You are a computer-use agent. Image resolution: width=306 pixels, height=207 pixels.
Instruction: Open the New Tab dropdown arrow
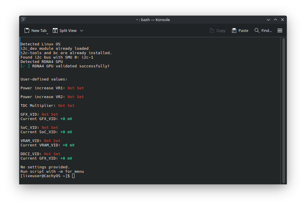click(47, 34)
